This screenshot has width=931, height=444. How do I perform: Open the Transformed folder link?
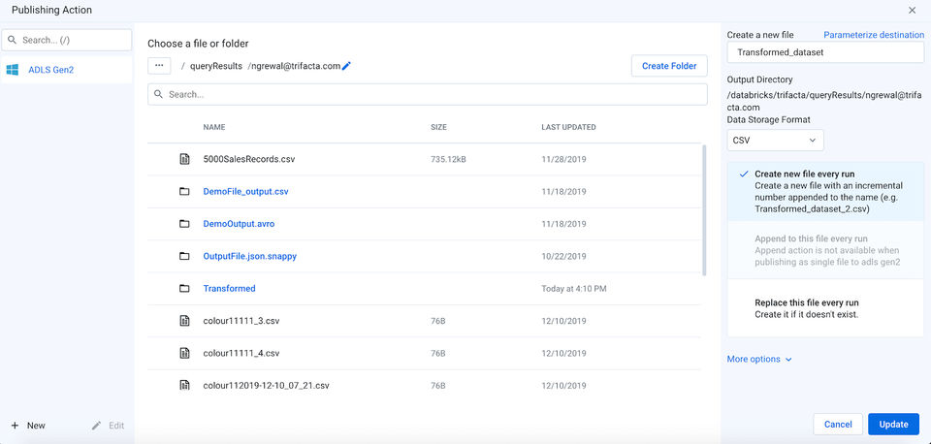coord(229,289)
